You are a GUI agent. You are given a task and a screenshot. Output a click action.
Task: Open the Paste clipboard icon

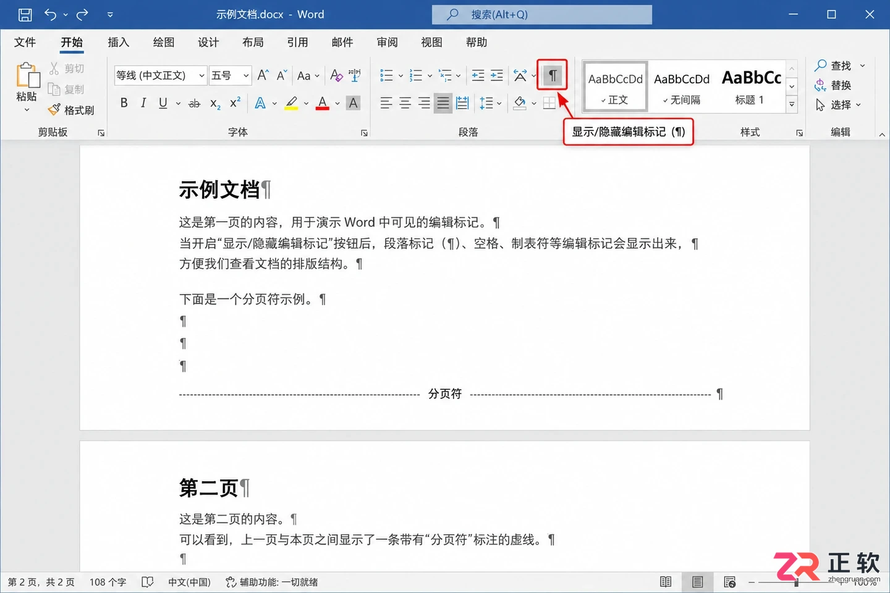(27, 75)
